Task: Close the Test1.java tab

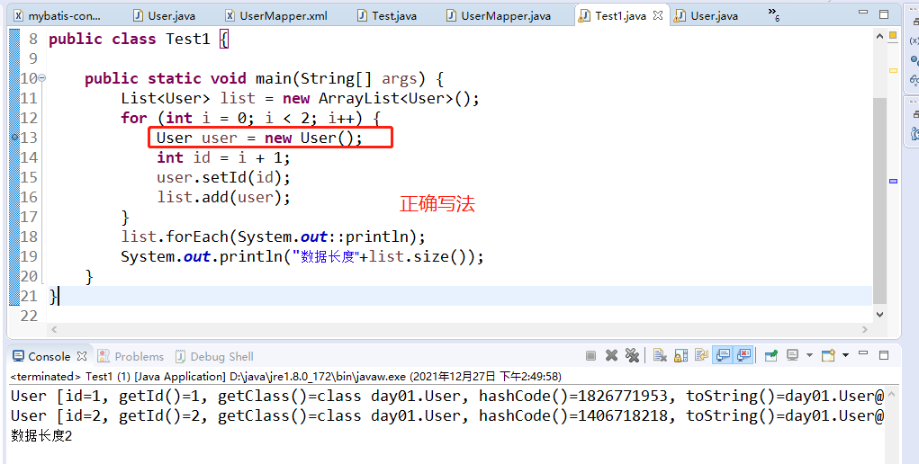Action: [658, 16]
